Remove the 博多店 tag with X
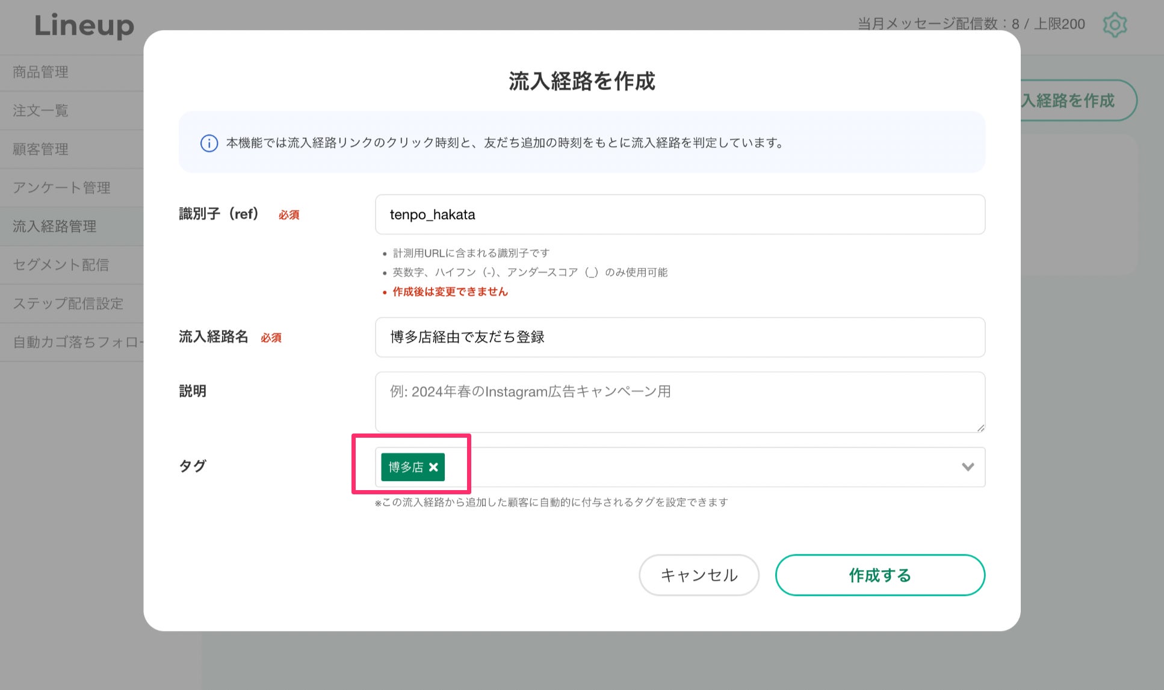Image resolution: width=1164 pixels, height=690 pixels. click(433, 467)
